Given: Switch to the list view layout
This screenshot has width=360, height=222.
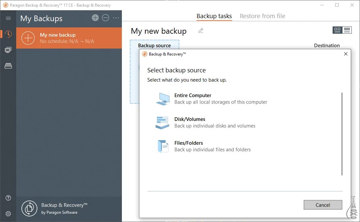Looking at the screenshot, I should point(347,30).
